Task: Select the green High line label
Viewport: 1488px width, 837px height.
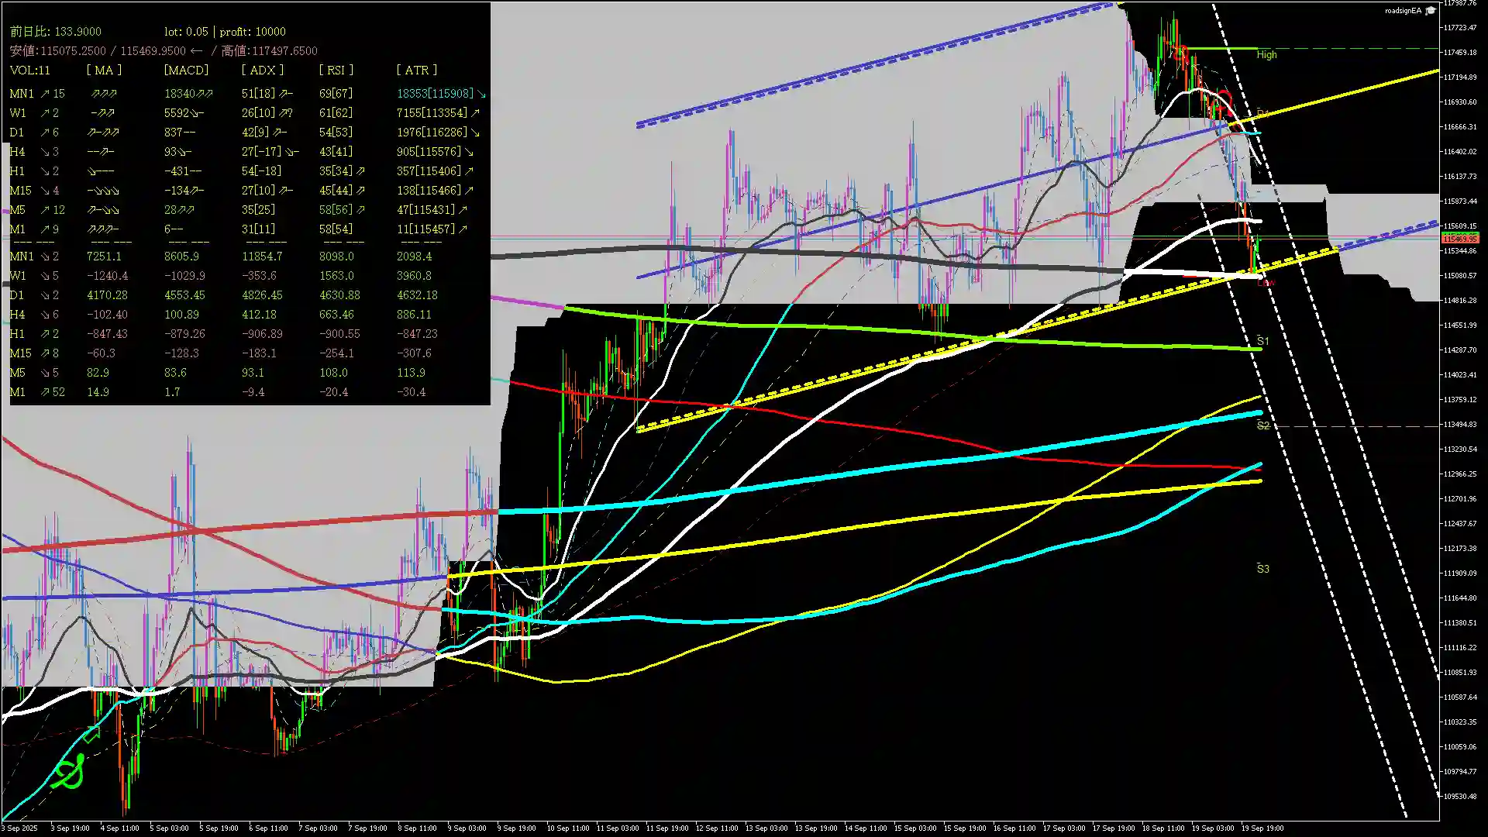Action: [1266, 54]
